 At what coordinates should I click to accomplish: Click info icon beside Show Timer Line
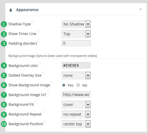(x=38, y=31)
